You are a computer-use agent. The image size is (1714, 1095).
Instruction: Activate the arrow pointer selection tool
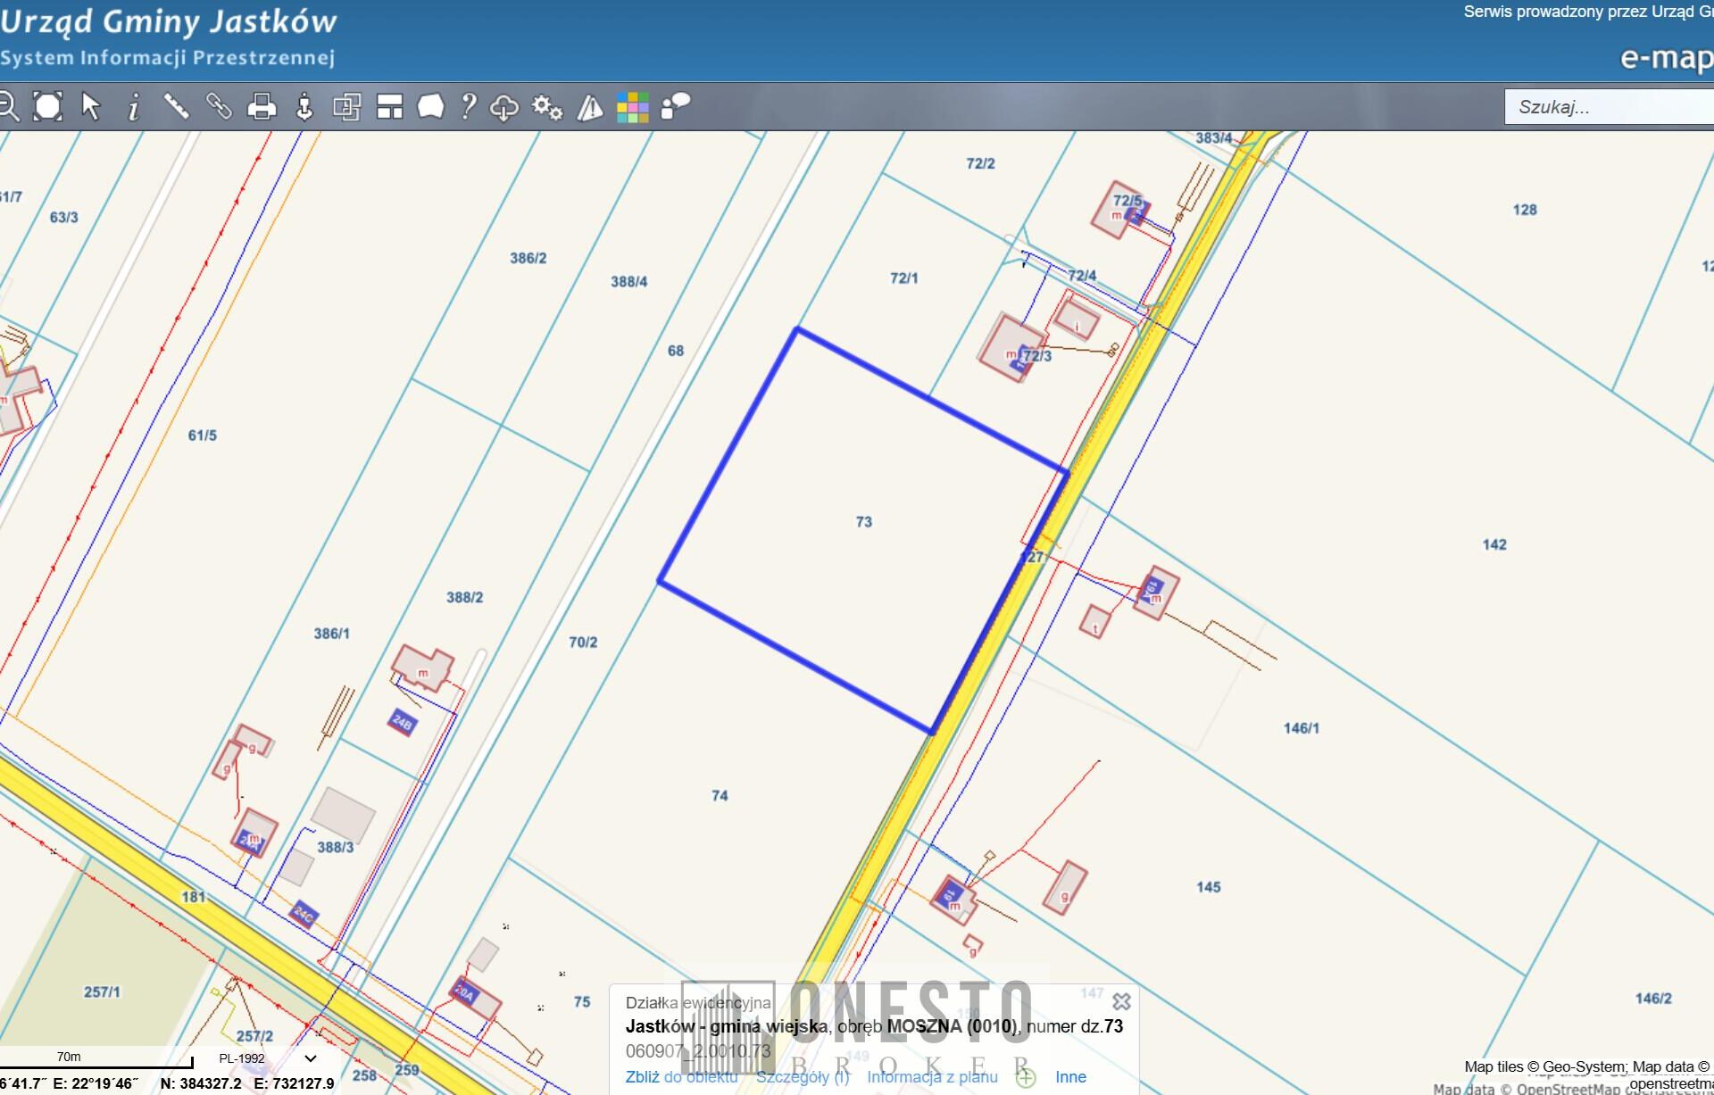pyautogui.click(x=90, y=106)
